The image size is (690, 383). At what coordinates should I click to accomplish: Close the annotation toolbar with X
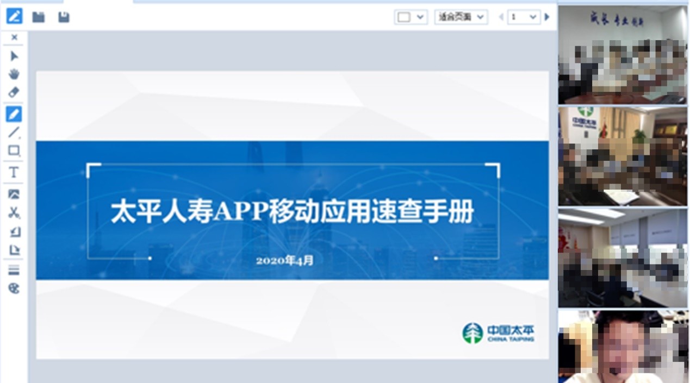[14, 37]
